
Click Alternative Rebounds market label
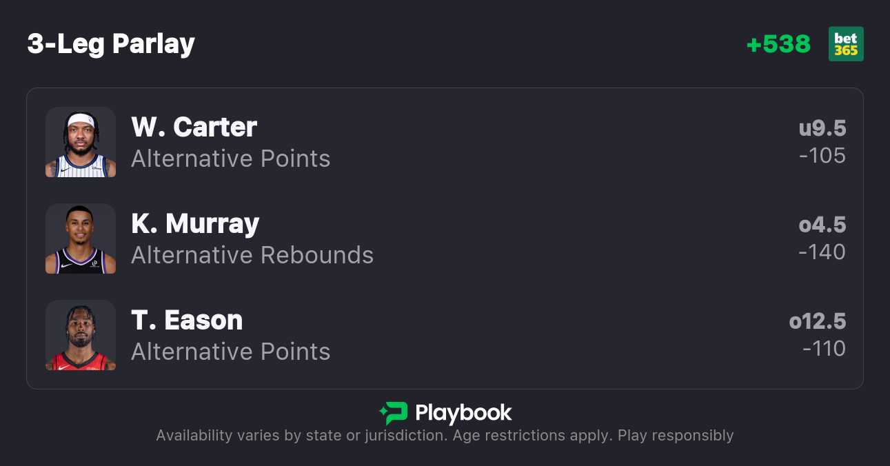coord(252,255)
